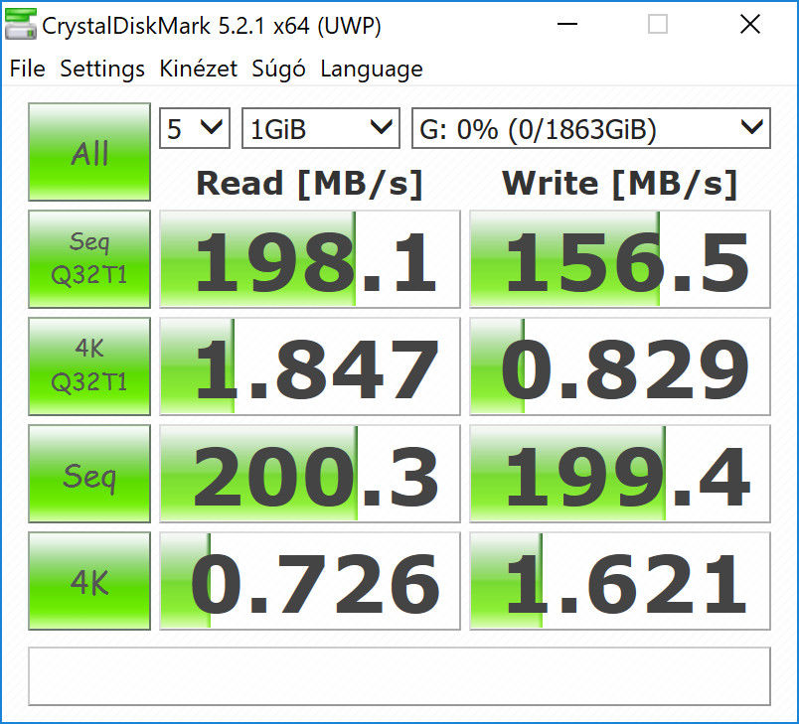Click the 4K Q32T1 write result 0.829
This screenshot has height=724, width=799.
coord(620,366)
